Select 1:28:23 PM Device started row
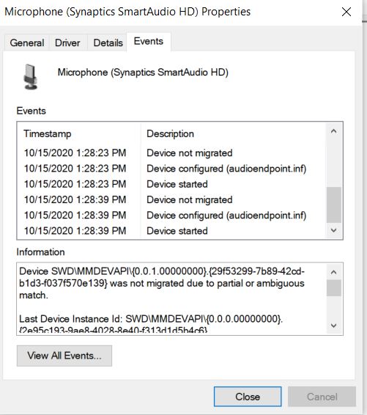The width and height of the screenshot is (367, 415). 172,184
